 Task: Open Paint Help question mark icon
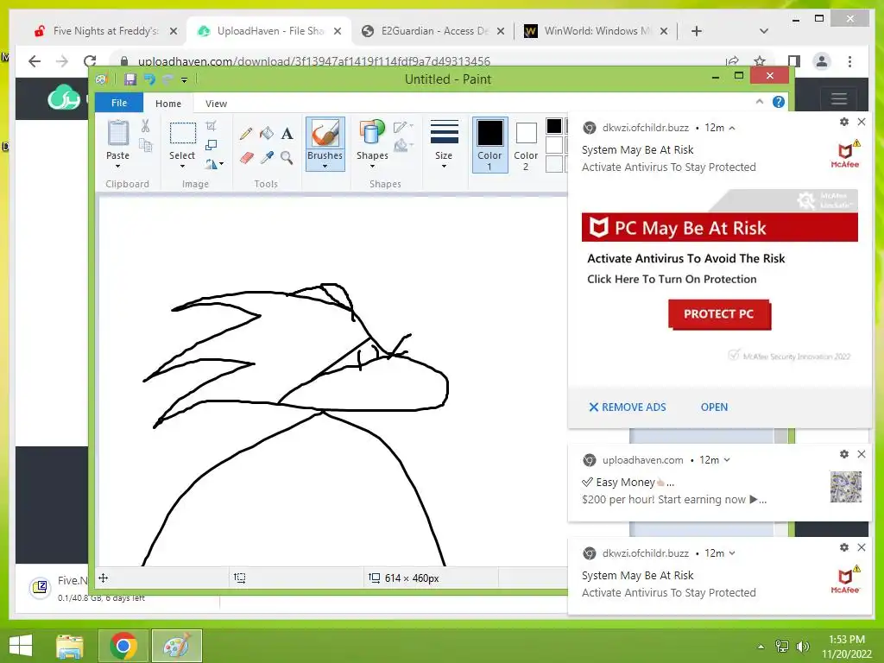click(779, 102)
